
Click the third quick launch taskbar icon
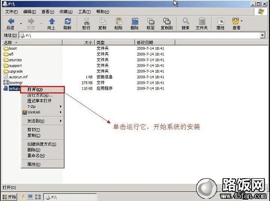pos(38,197)
